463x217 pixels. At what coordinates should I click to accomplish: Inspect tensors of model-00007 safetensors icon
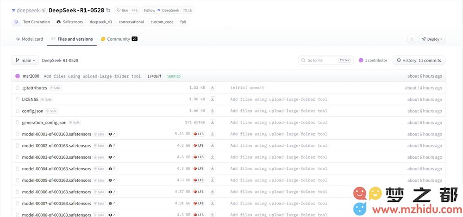point(112,204)
